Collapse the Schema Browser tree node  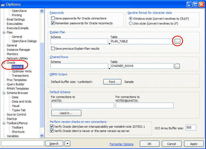click(x=4, y=93)
